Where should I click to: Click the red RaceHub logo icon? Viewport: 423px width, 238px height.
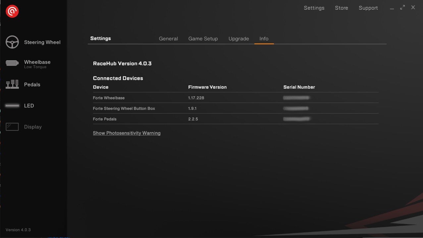click(x=12, y=11)
